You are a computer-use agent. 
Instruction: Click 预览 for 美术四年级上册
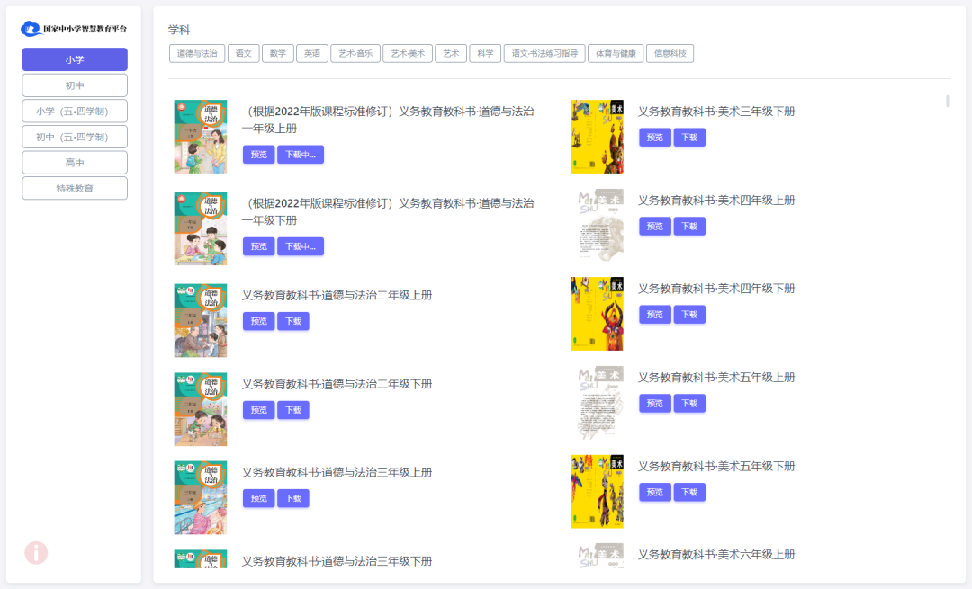tap(654, 226)
